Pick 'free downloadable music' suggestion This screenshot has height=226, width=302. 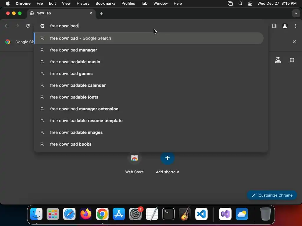click(149, 62)
